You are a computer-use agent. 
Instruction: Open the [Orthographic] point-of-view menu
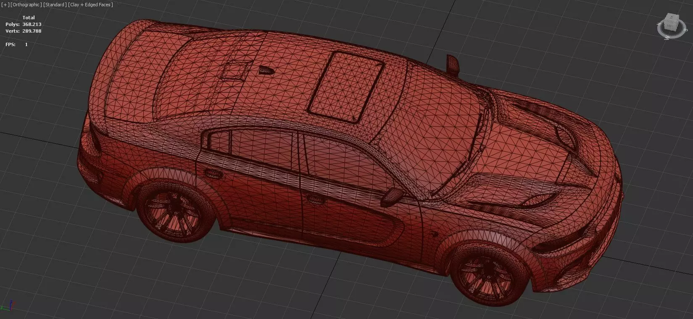tap(25, 5)
